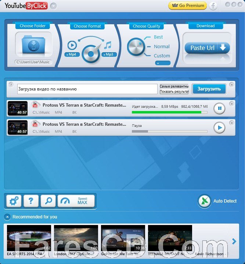Click the Идет загрузка status text
Screen dimensions: 245x264
pos(145,106)
